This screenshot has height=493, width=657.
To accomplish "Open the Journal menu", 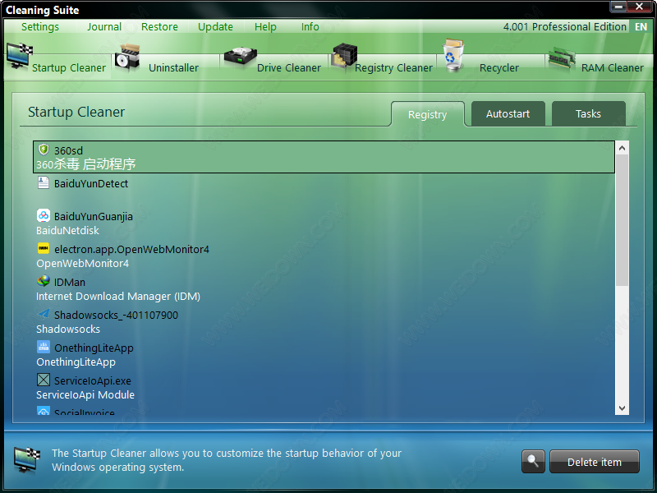I will pos(104,26).
